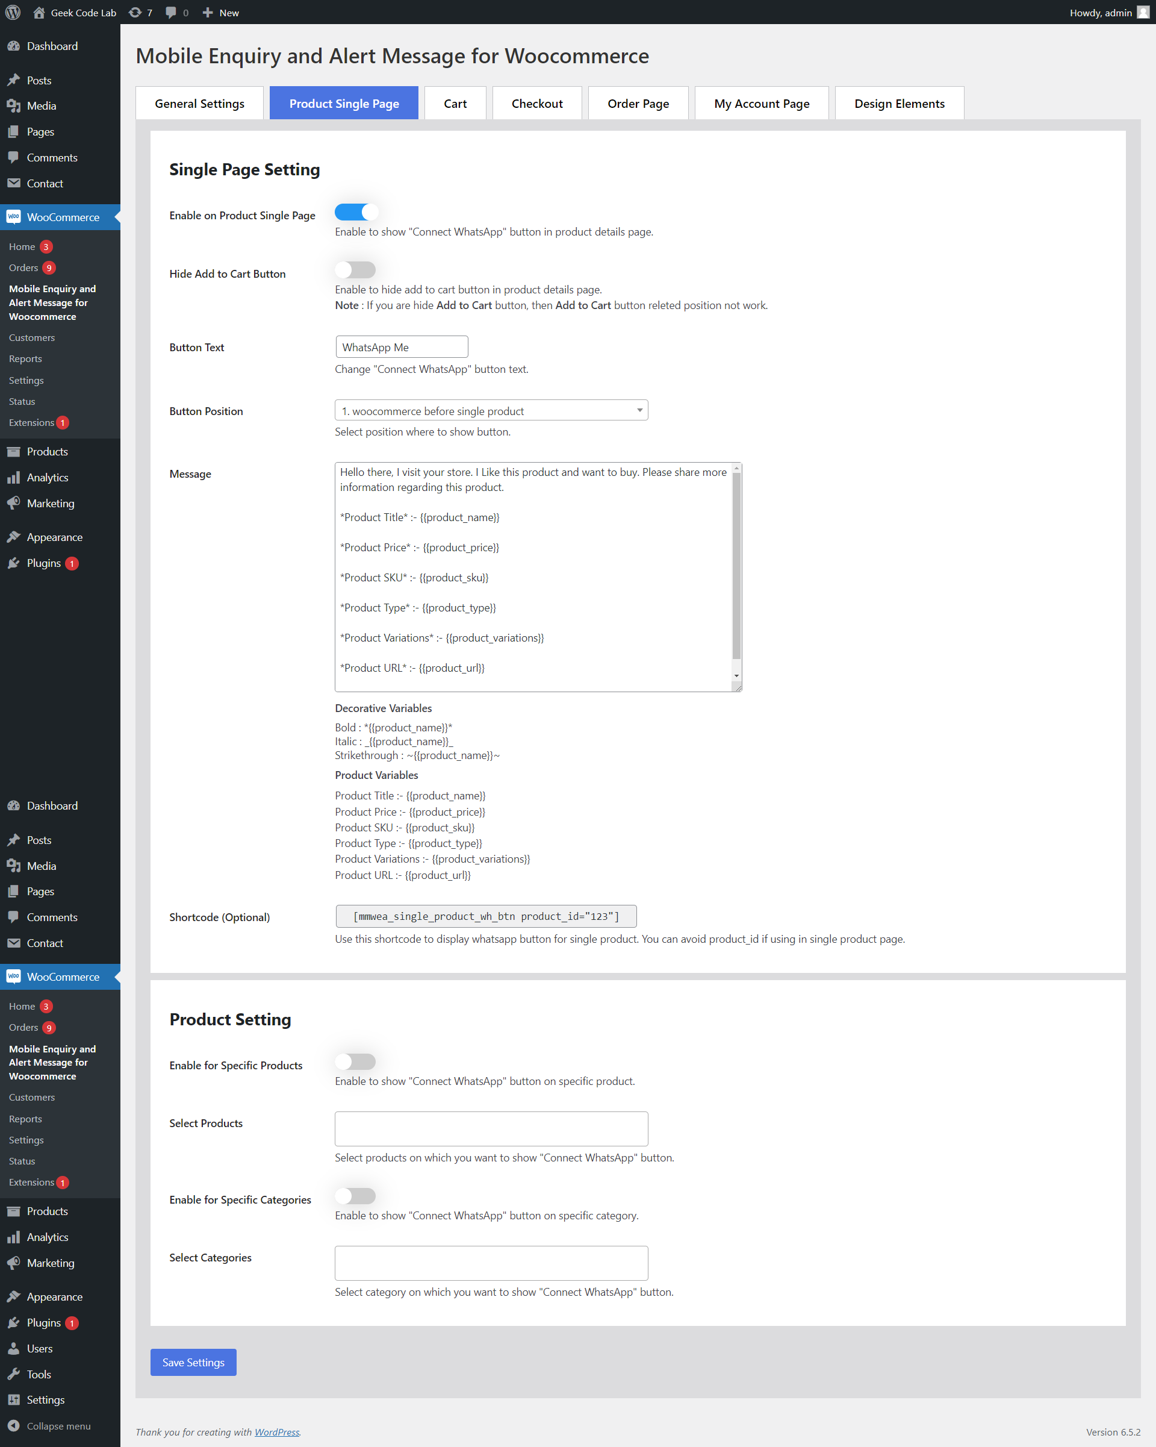Click the "Version 6.5.2" footer text

(x=1113, y=1431)
